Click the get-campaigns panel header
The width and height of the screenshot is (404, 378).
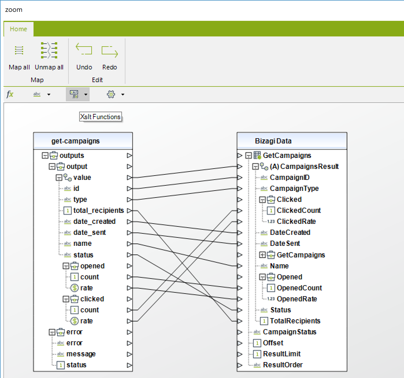tap(83, 141)
